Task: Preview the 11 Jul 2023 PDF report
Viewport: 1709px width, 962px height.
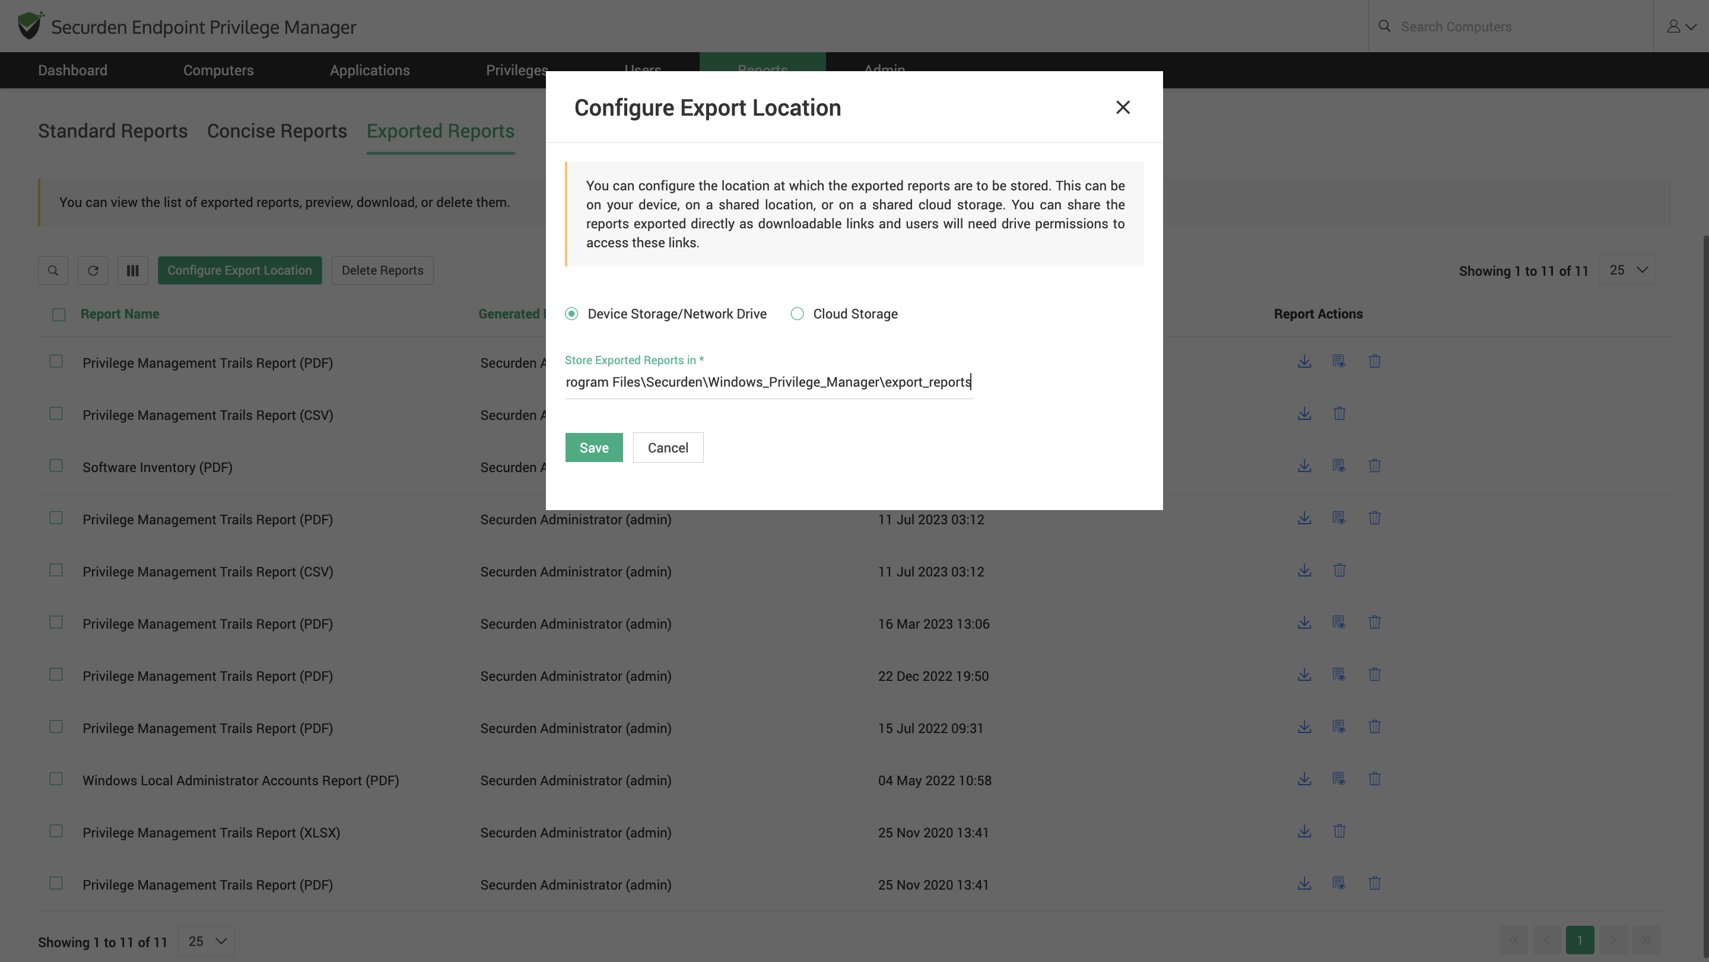Action: 1339,518
